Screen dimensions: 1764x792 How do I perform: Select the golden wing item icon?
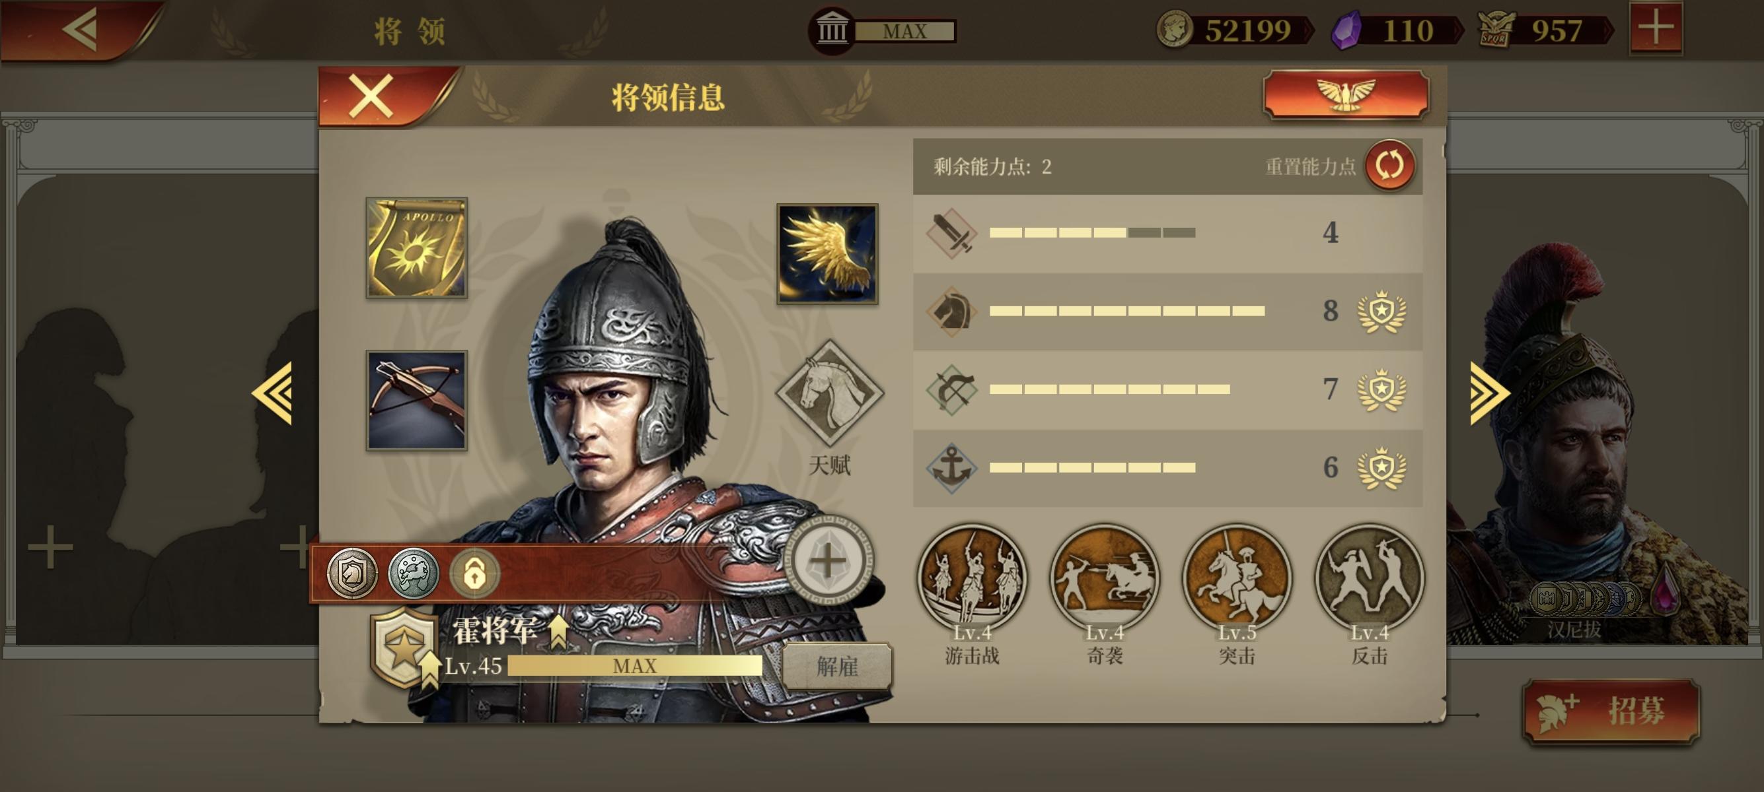click(827, 253)
